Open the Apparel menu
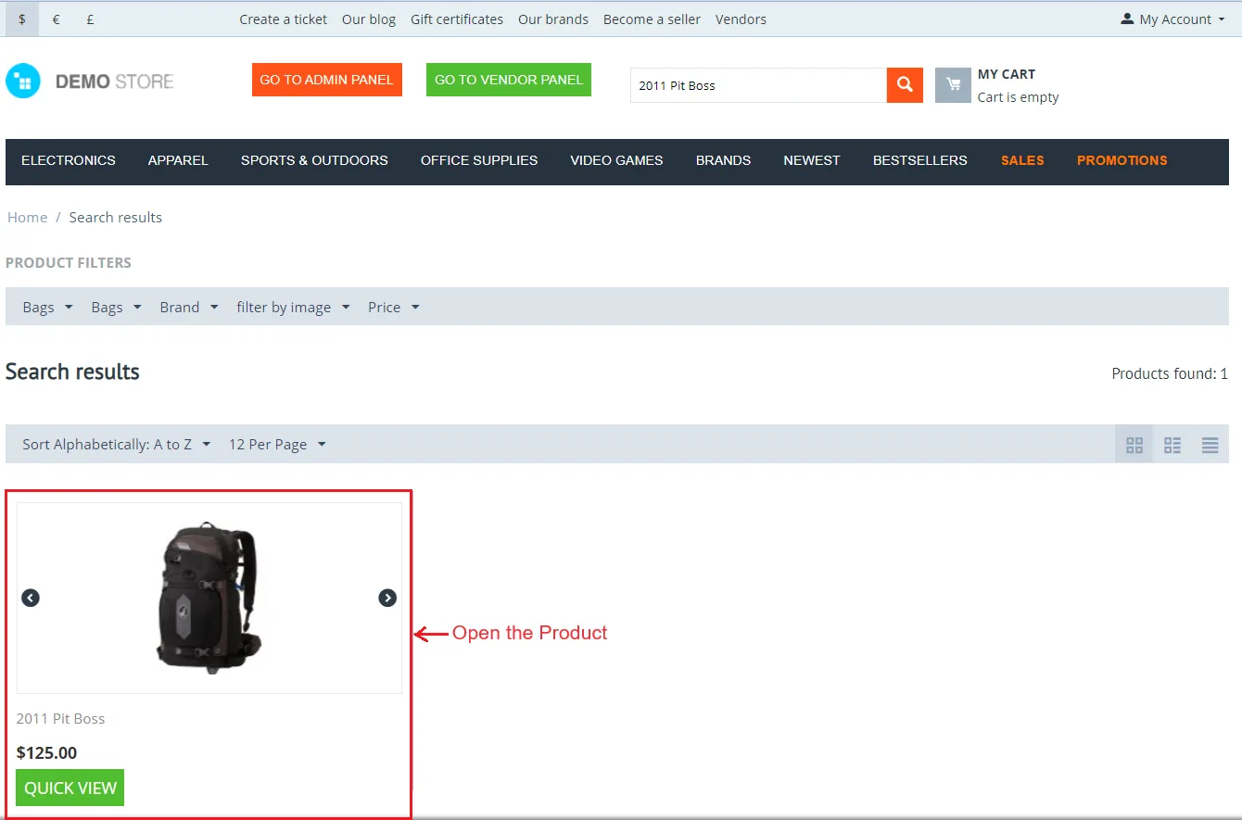1242x820 pixels. coord(178,160)
